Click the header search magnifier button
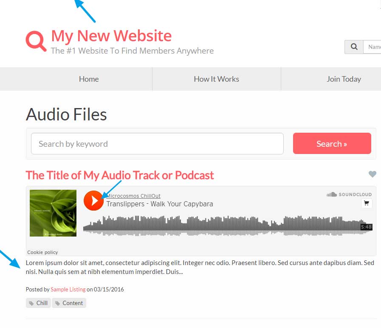This screenshot has height=328, width=381. coord(354,47)
